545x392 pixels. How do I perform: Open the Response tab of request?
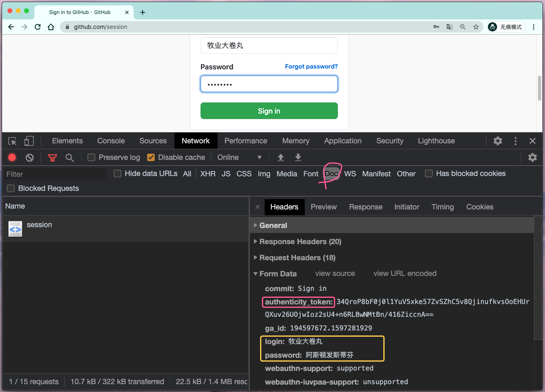pos(366,207)
